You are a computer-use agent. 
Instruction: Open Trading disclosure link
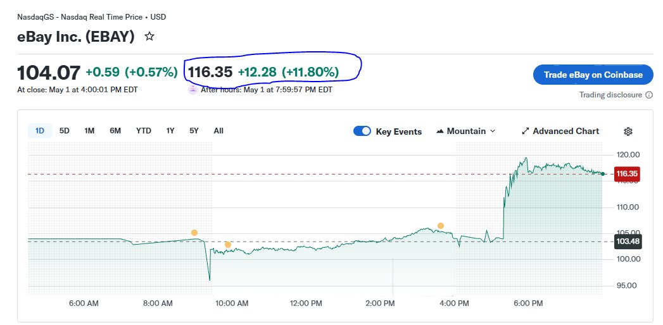[x=610, y=95]
